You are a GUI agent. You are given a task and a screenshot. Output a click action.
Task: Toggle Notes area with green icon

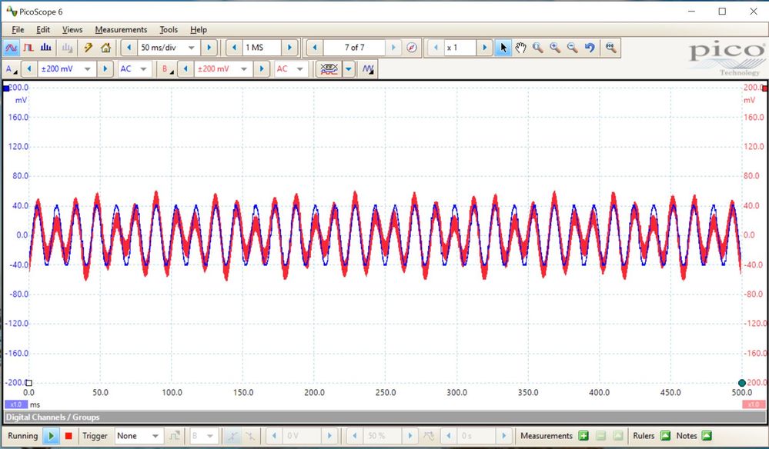(x=707, y=436)
